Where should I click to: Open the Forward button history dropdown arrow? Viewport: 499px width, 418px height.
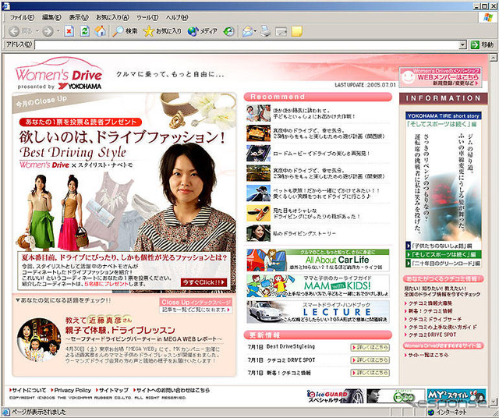(58, 31)
